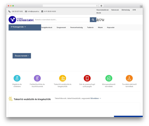Select További elérhető termékek icon
Screen dimensions: 149x126
[x=129, y=78]
